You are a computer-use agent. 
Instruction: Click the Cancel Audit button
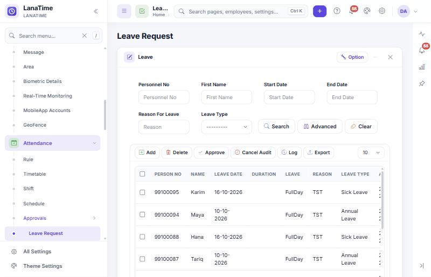(253, 153)
